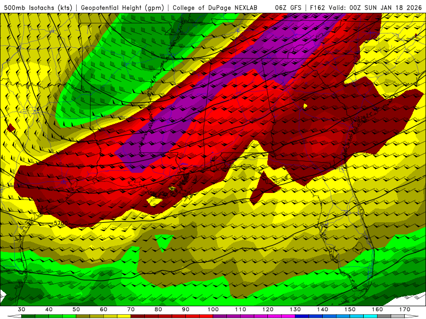Click the '160' legend value
Screen dimensions: 426x319
pos(378,309)
